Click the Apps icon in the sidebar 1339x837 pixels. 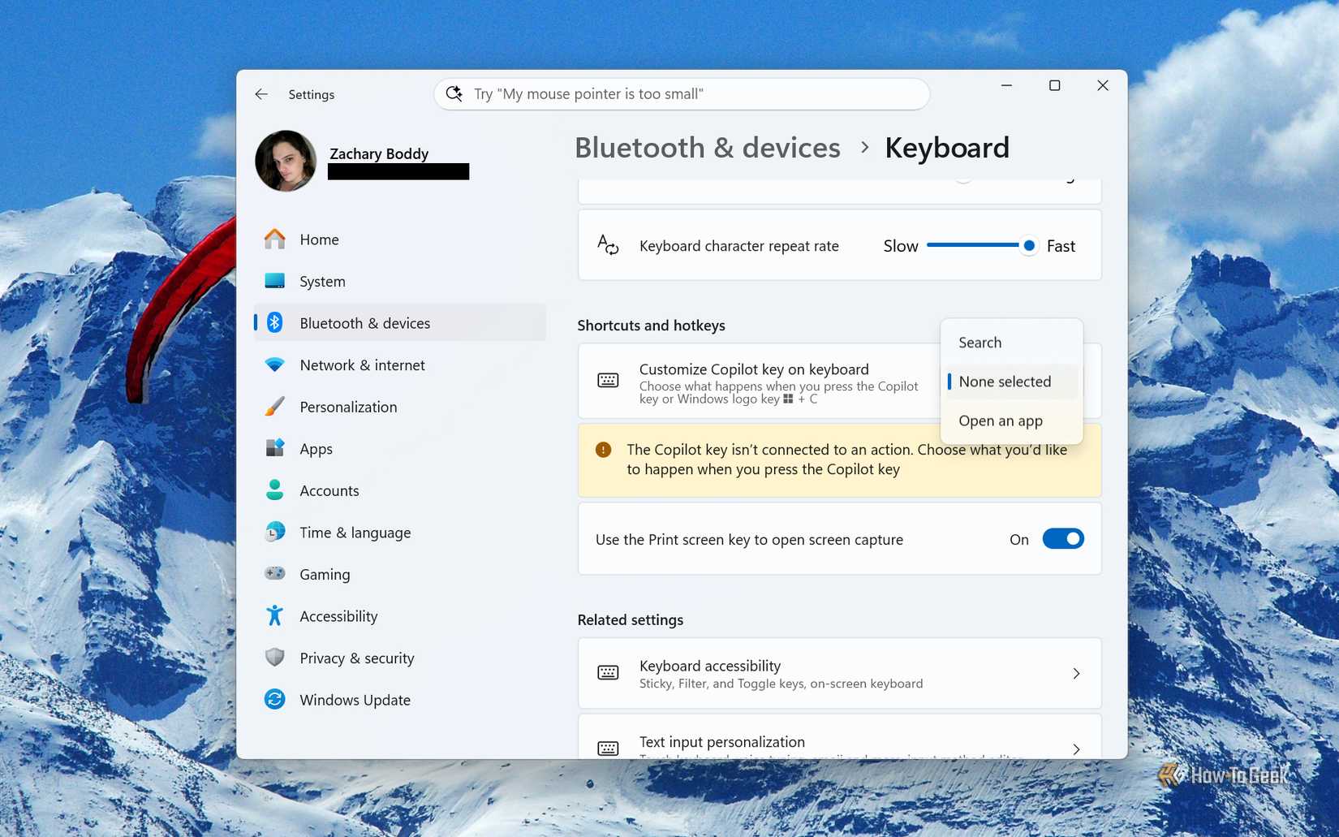275,449
